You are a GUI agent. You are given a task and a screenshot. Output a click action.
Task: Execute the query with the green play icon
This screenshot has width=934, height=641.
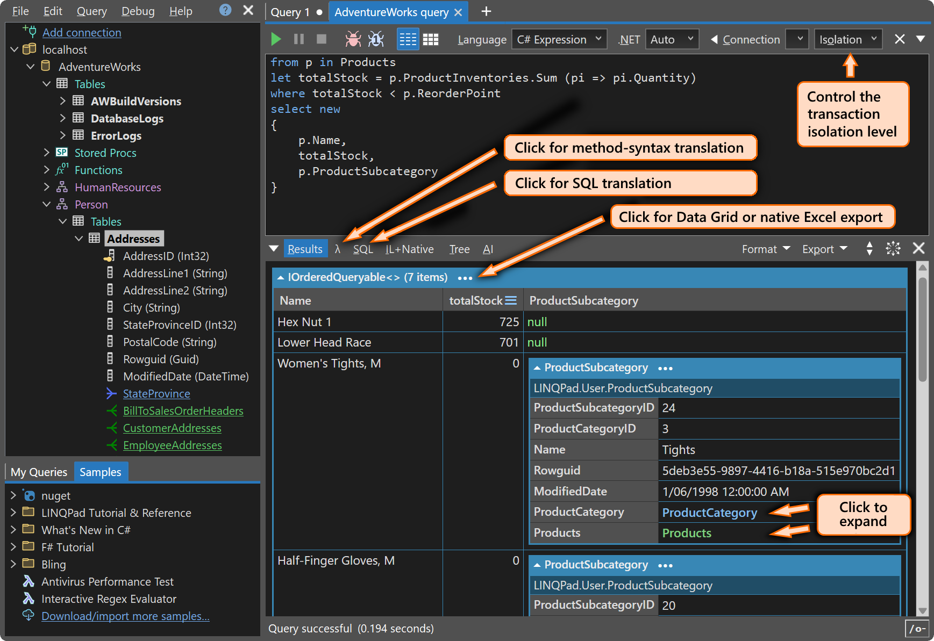tap(276, 39)
